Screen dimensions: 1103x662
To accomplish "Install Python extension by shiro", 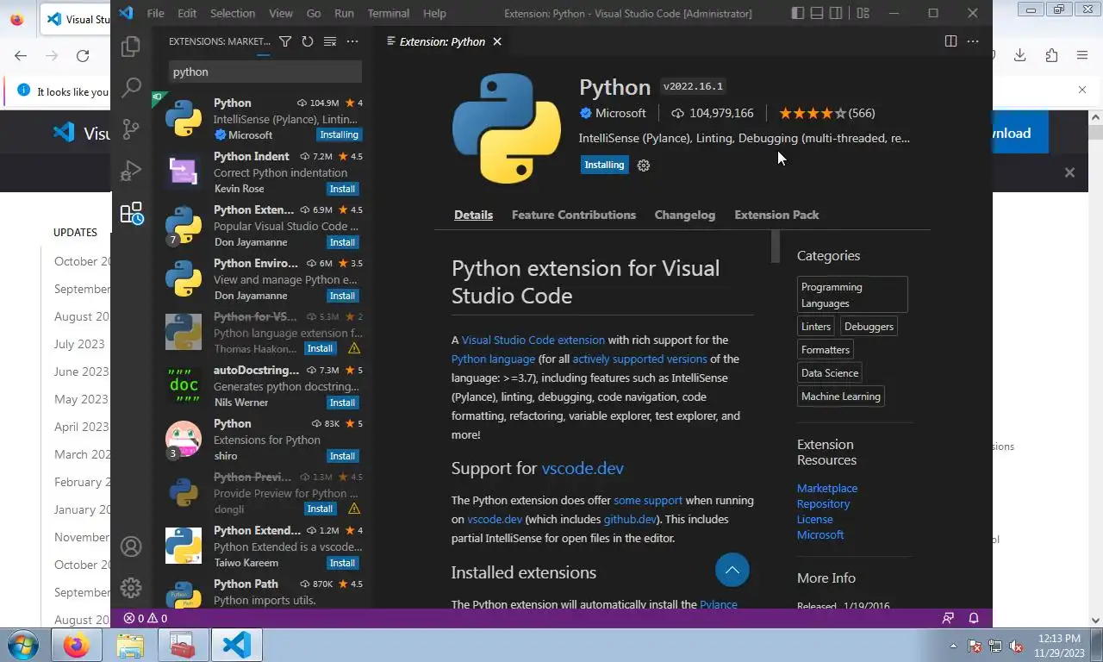I will pyautogui.click(x=342, y=456).
